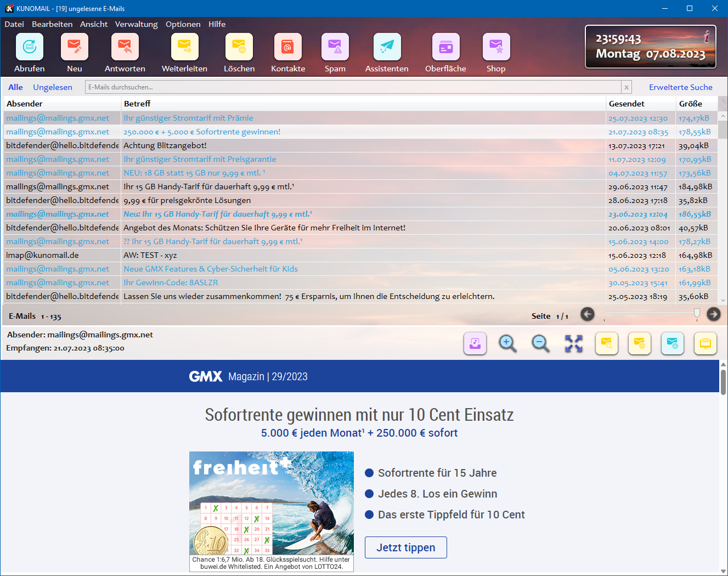This screenshot has height=576, width=728.
Task: Open the Spam tool
Action: [335, 47]
